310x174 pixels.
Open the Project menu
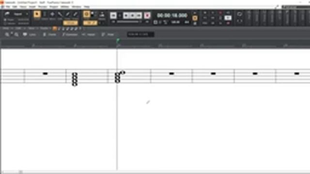coord(54,7)
